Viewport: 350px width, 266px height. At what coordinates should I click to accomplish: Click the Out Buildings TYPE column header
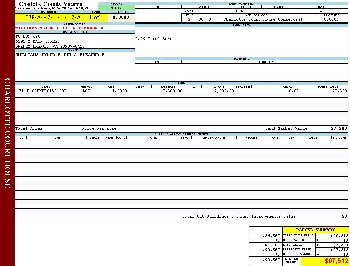click(x=56, y=138)
